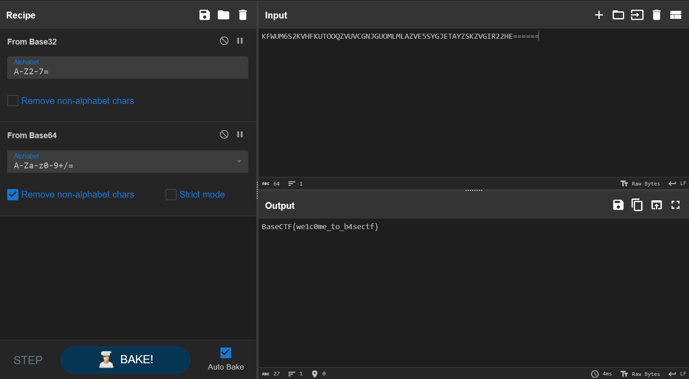Set breakpoint on From Base32 operation
The width and height of the screenshot is (689, 379).
click(240, 41)
